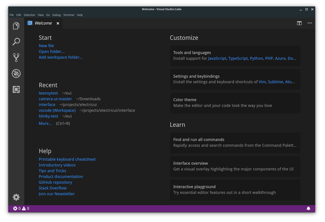Click the errors and warnings indicator
Image resolution: width=325 pixels, height=222 pixels.
[20, 208]
